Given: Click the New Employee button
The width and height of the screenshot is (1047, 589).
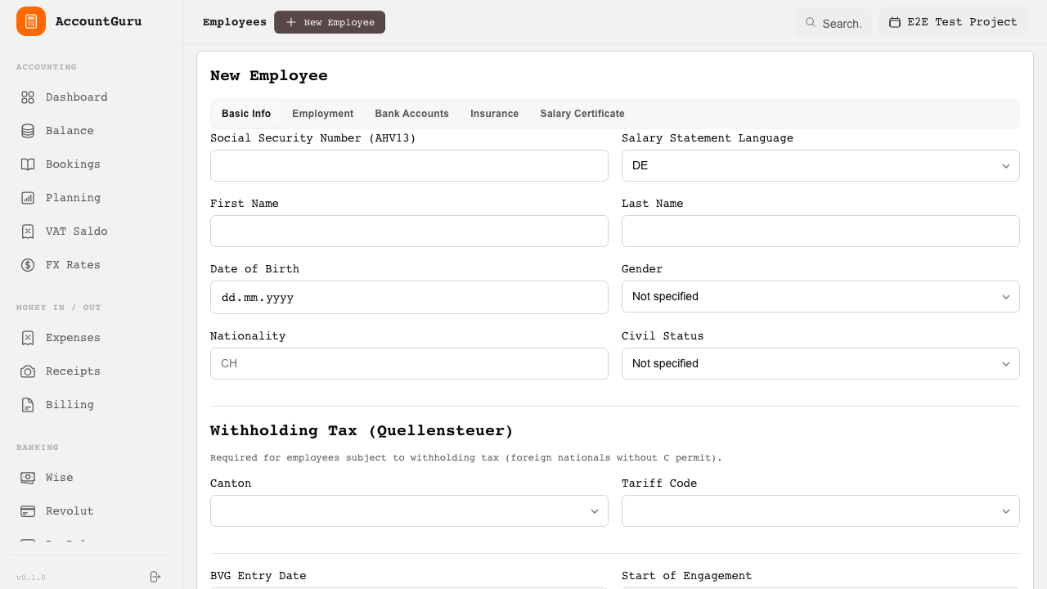Looking at the screenshot, I should click(x=330, y=23).
